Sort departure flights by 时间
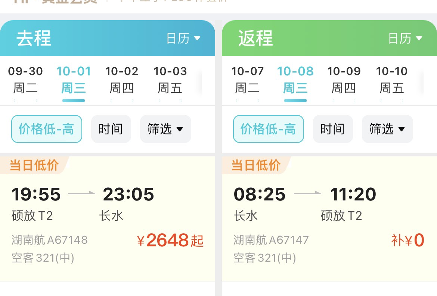 coord(111,129)
